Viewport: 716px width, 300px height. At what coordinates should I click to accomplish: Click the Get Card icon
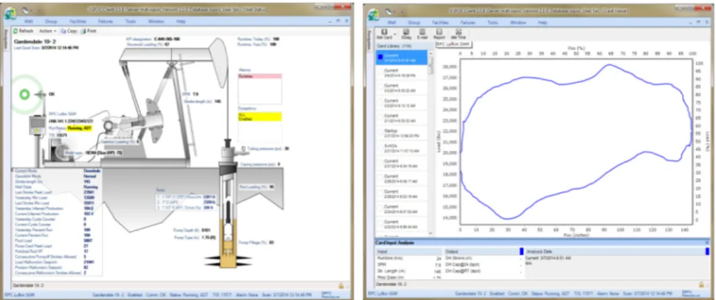tap(384, 32)
